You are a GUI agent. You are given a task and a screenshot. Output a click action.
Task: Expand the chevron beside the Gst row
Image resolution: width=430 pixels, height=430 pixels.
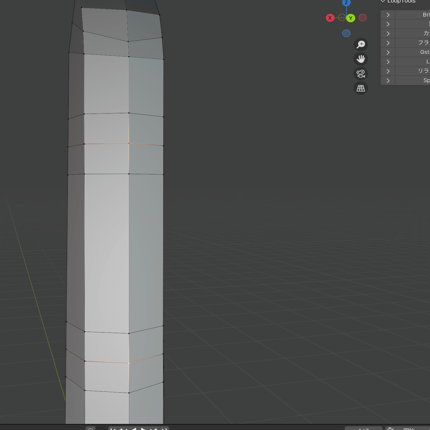point(388,52)
